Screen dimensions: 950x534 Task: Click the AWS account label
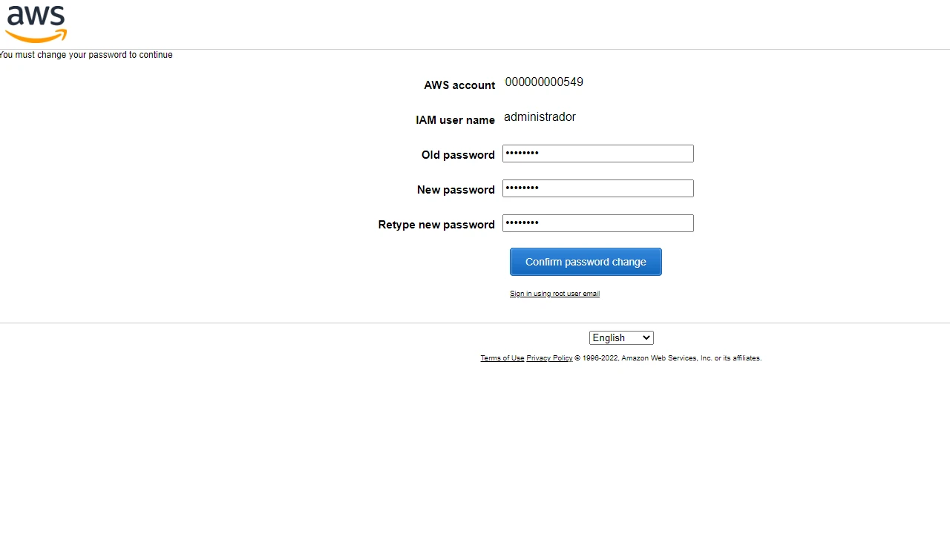[x=459, y=85]
